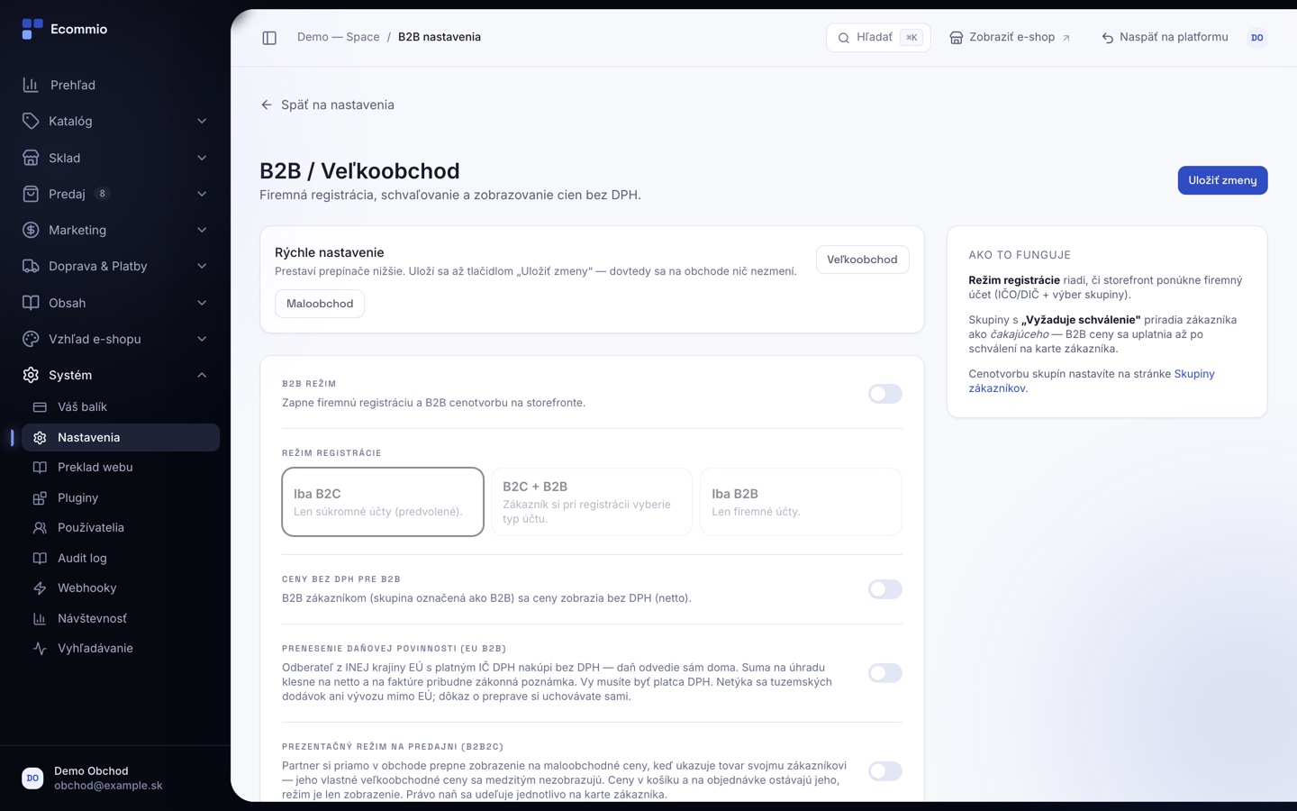Click the Katalóg tag icon
Image resolution: width=1297 pixels, height=811 pixels.
[31, 121]
